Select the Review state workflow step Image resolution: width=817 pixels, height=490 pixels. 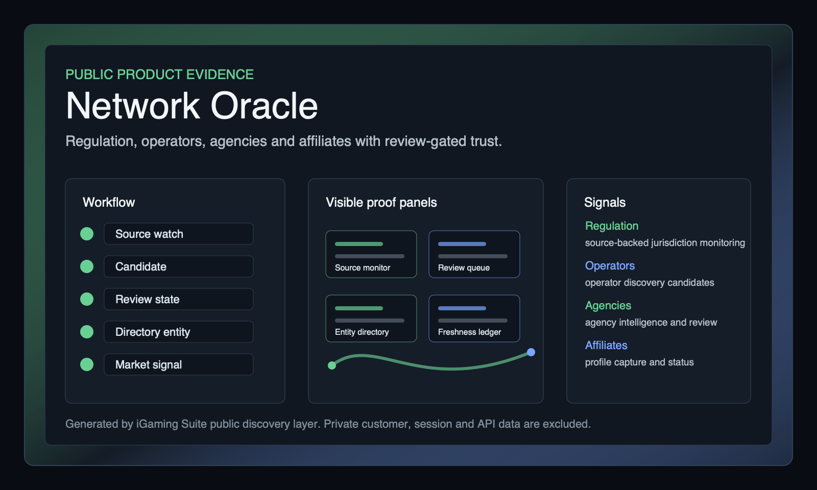(x=179, y=299)
